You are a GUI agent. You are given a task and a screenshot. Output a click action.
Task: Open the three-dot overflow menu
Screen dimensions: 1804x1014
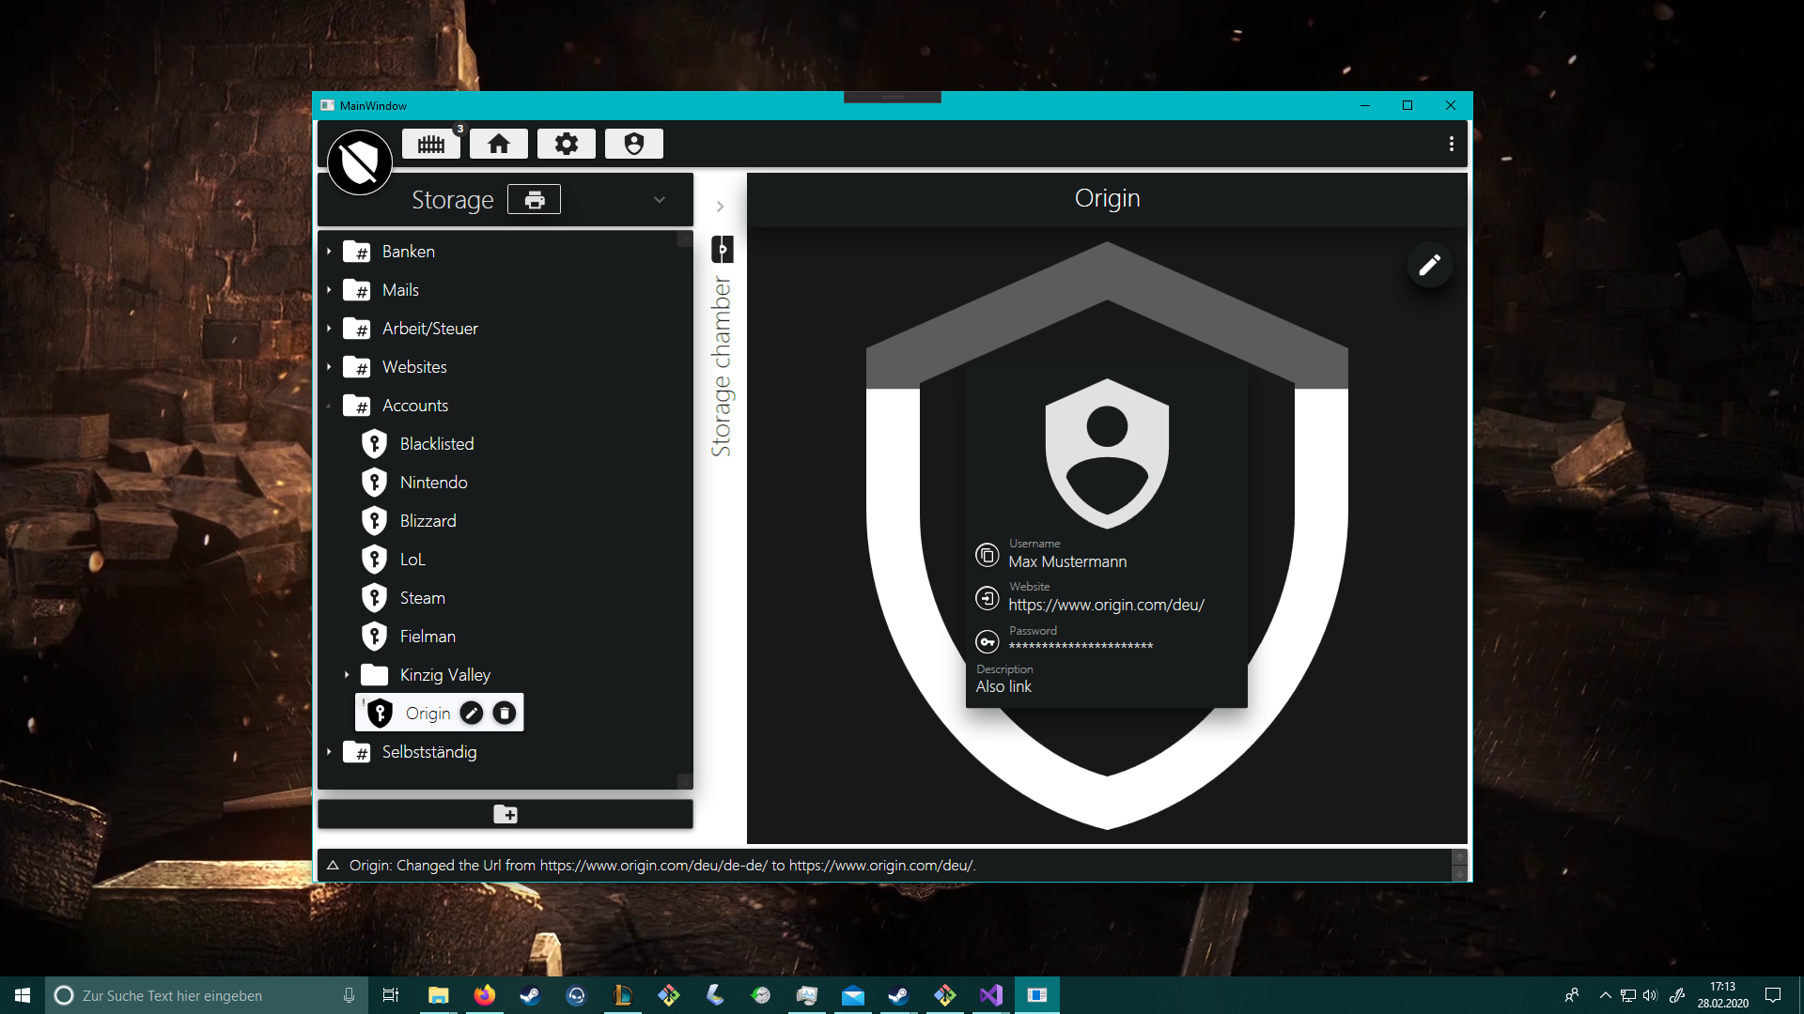(1452, 144)
